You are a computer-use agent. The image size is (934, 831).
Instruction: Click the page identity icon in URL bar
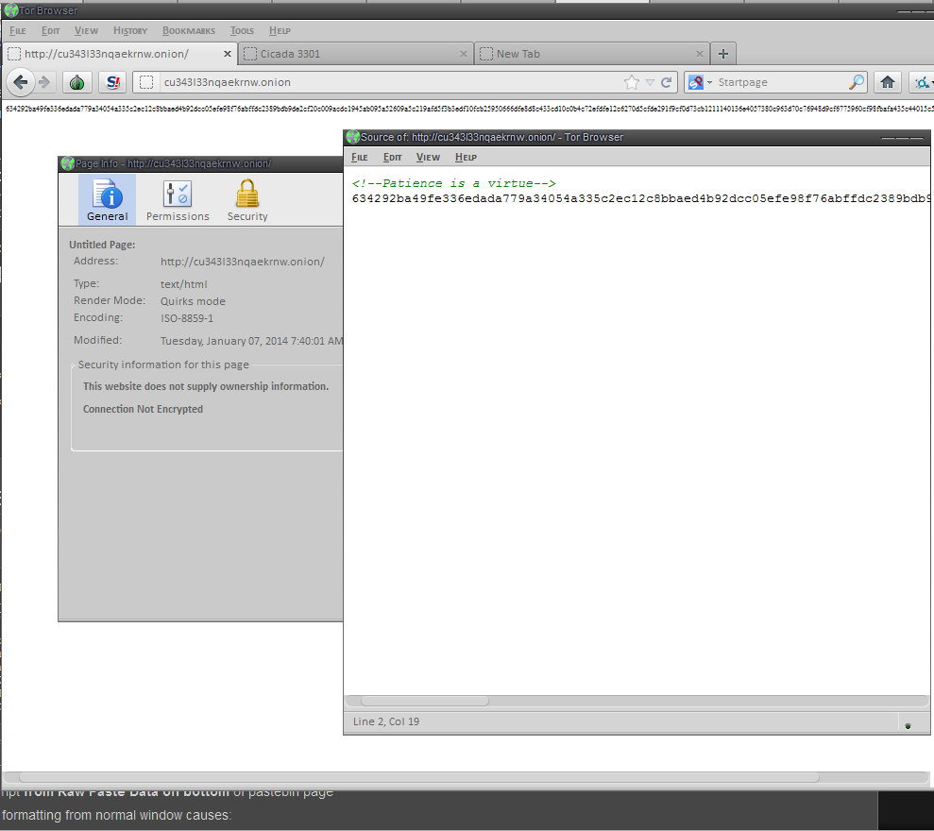coord(146,82)
